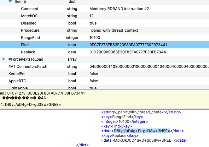This screenshot has height=147, width=209.
Task: Click the data type of Find row
Action: [72, 45]
